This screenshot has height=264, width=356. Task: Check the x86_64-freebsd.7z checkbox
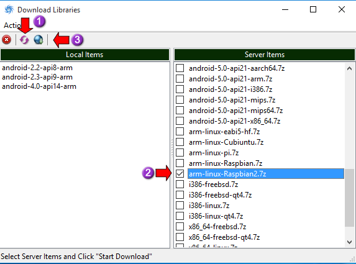(180, 227)
